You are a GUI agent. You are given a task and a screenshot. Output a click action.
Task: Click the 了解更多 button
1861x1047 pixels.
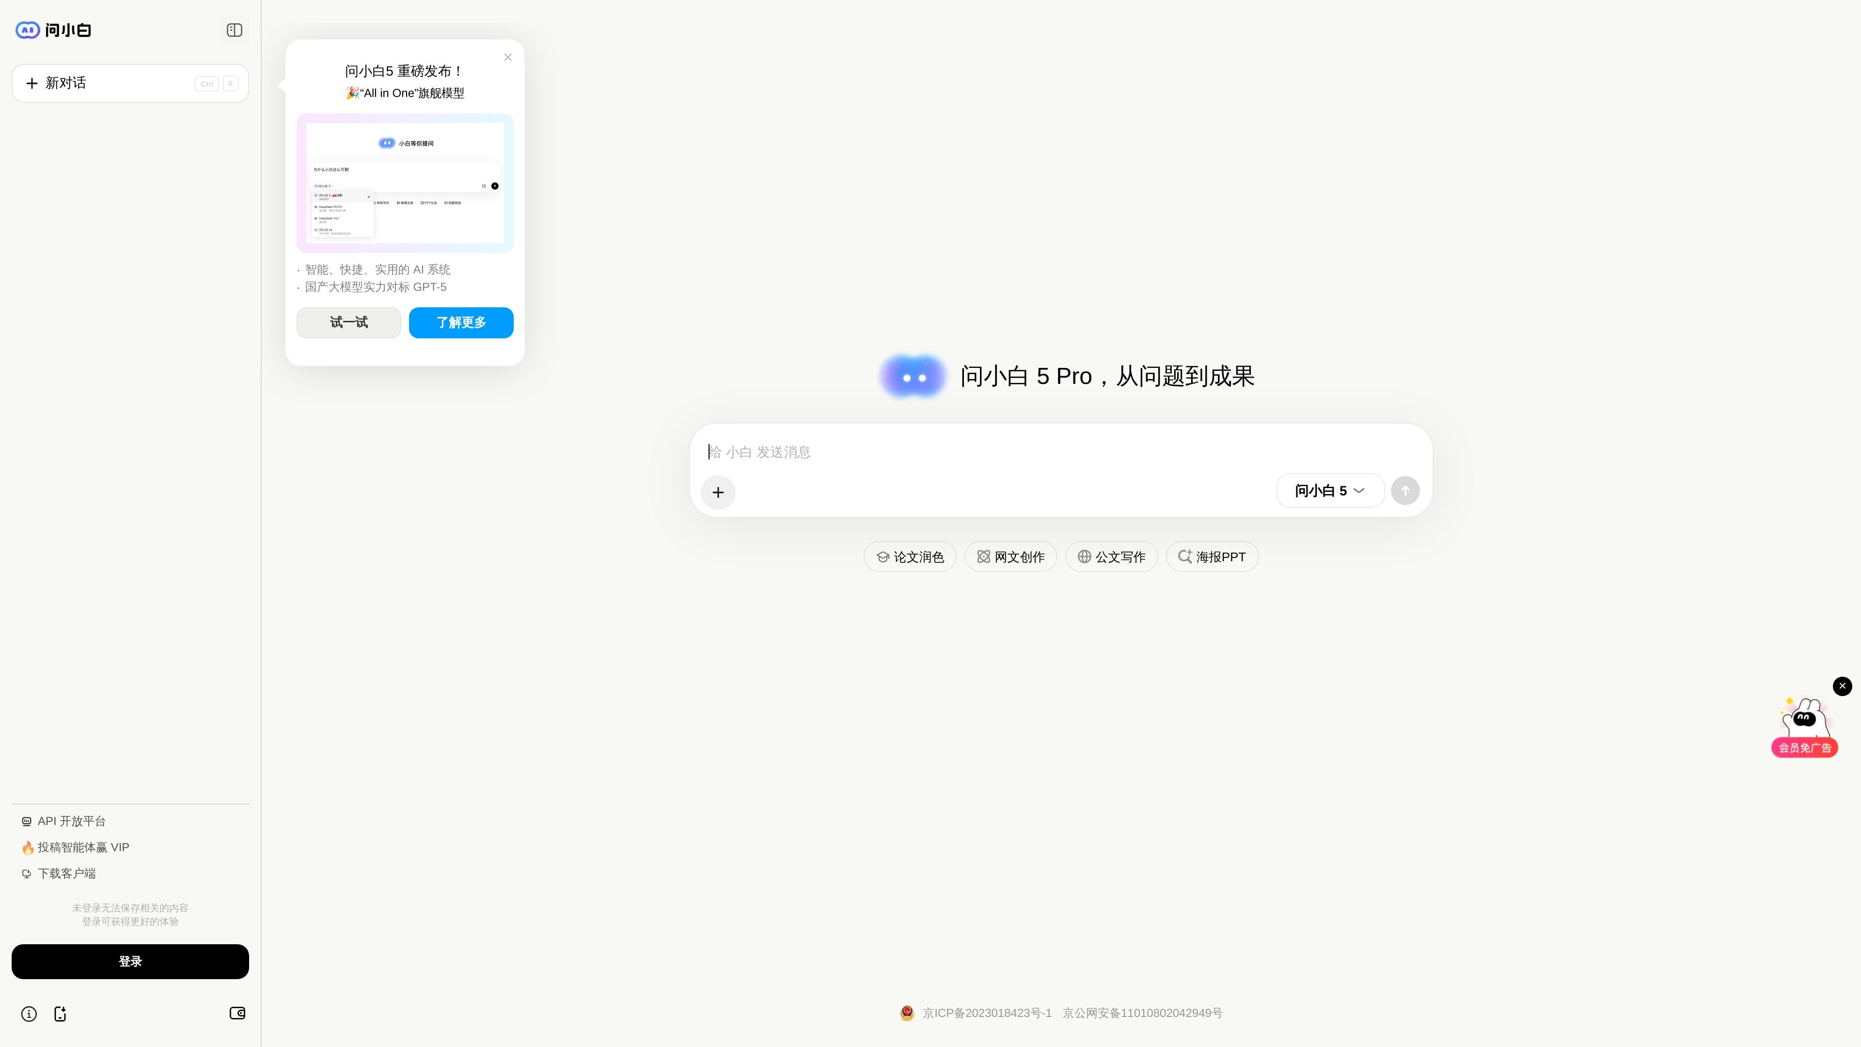click(461, 322)
